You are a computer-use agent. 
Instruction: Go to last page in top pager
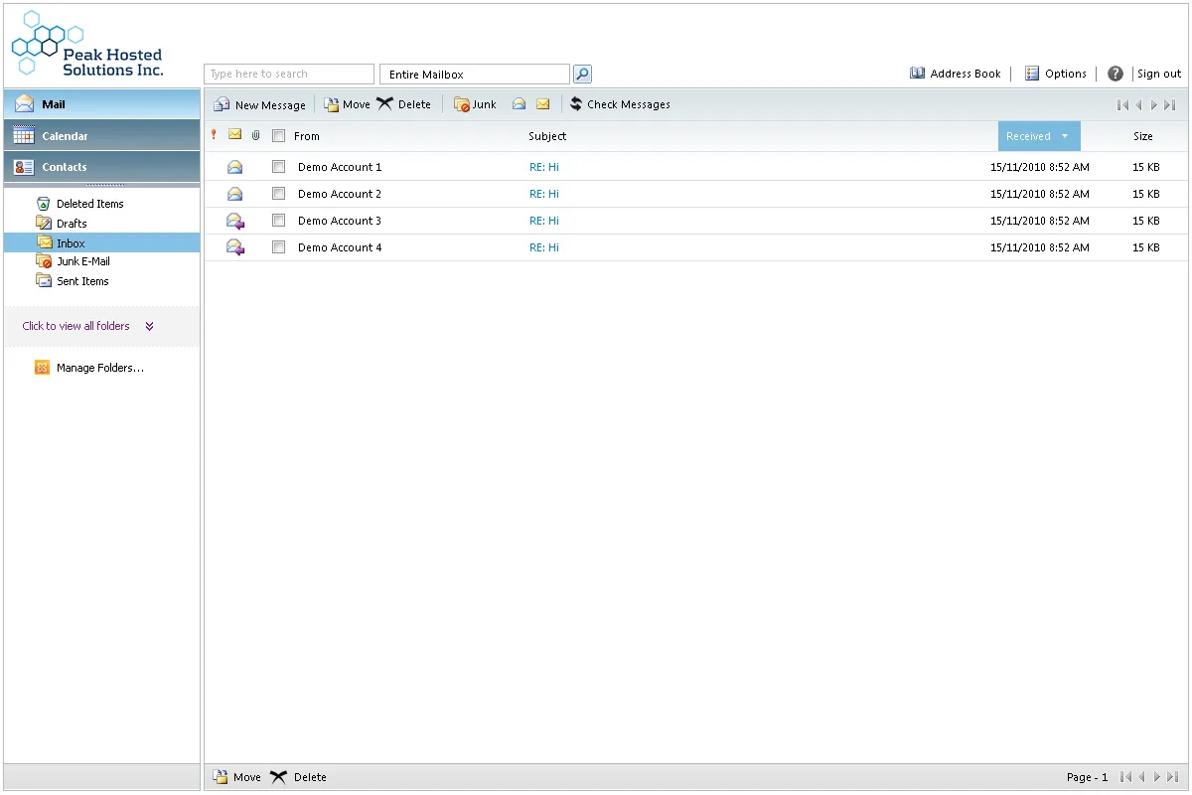(1170, 104)
